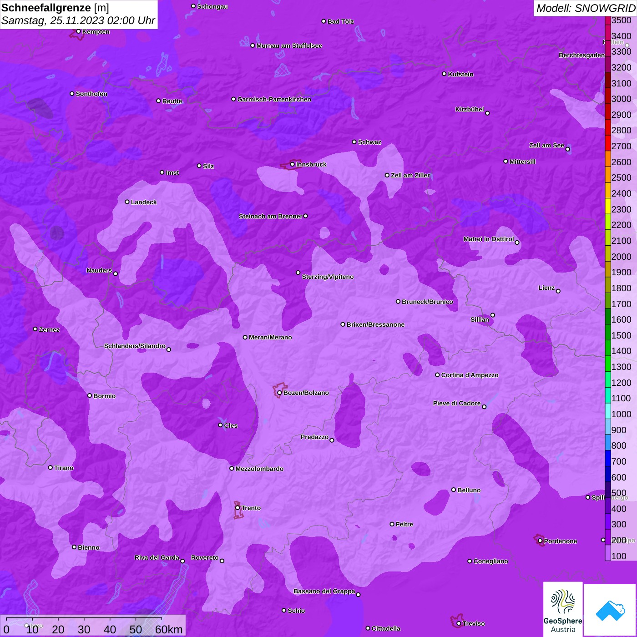
Task: Click the 2700 m red legend swatch
Action: [608, 143]
